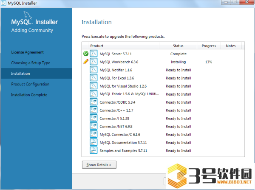Image resolution: width=255 pixels, height=190 pixels.
Task: Select the Installation step in sidebar
Action: [37, 74]
